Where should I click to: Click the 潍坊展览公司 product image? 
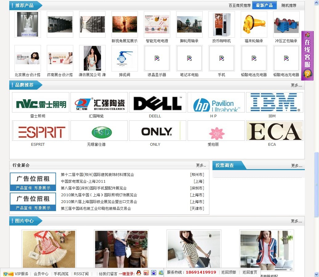pyautogui.click(x=92, y=58)
